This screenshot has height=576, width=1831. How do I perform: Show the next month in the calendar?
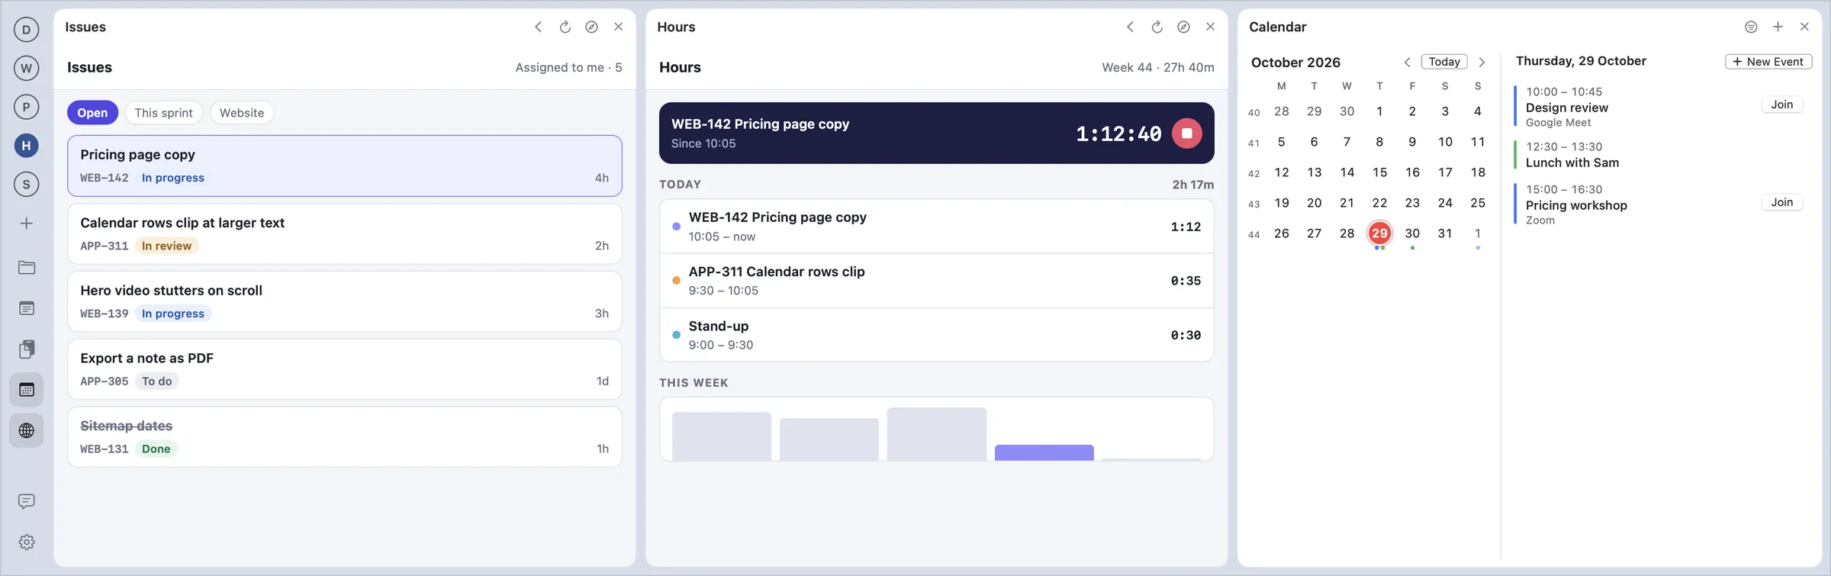1482,62
